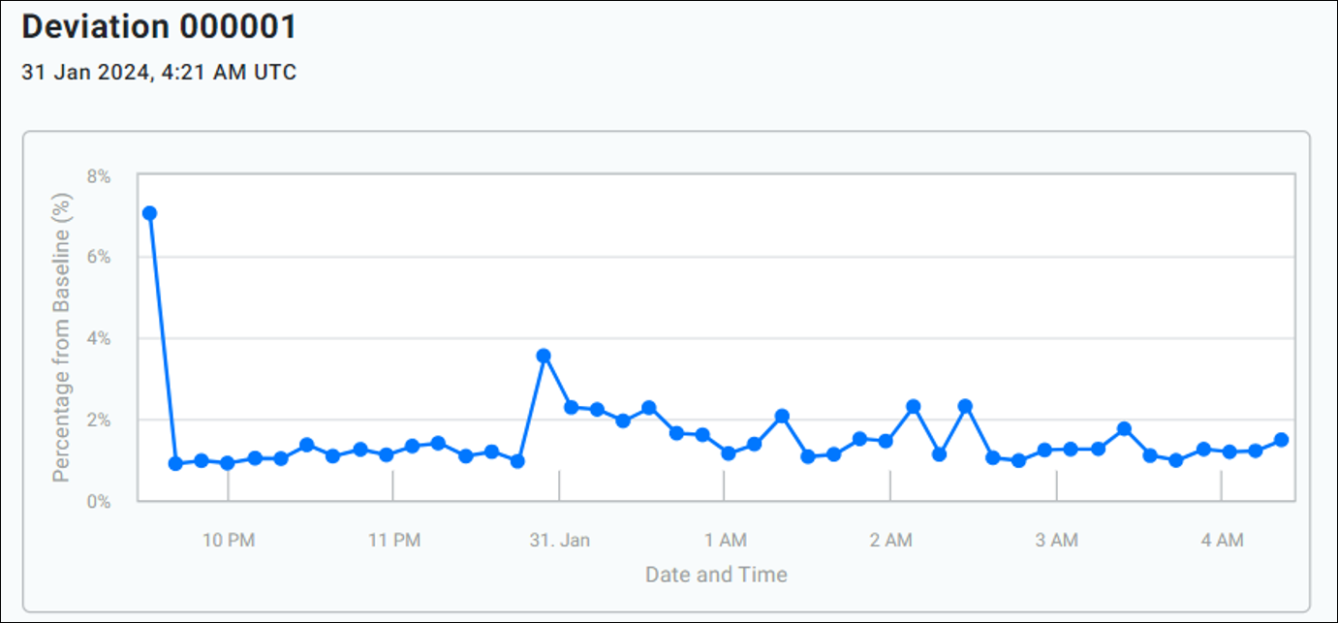Click the 11 PM x-axis label

click(x=393, y=541)
